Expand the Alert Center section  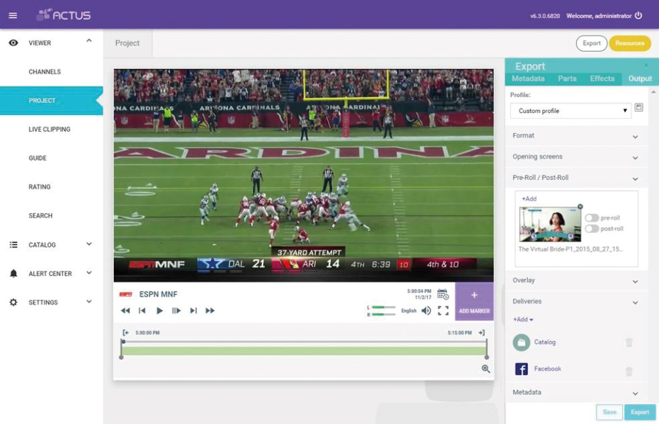89,273
